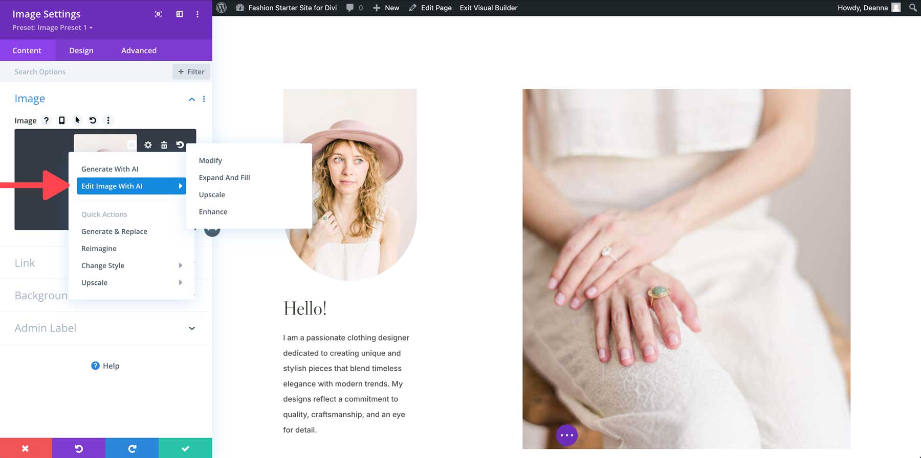Expand the Upscale submenu arrow in Quick Actions
The image size is (921, 458).
180,282
